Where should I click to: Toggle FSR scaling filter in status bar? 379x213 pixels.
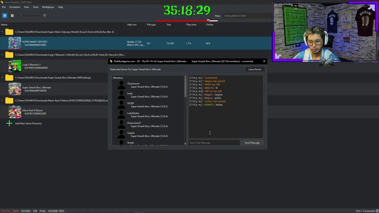pyautogui.click(x=35, y=211)
